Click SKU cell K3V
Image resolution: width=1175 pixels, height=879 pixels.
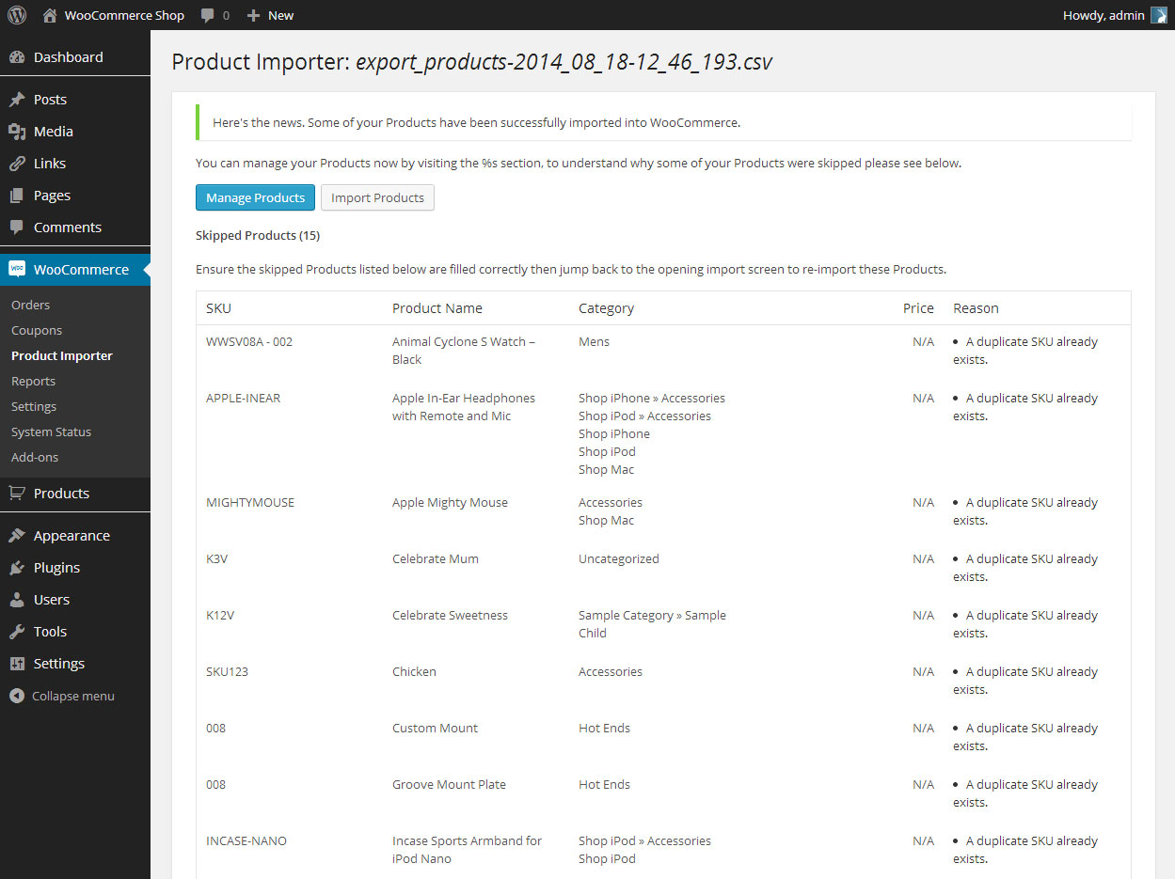(217, 559)
